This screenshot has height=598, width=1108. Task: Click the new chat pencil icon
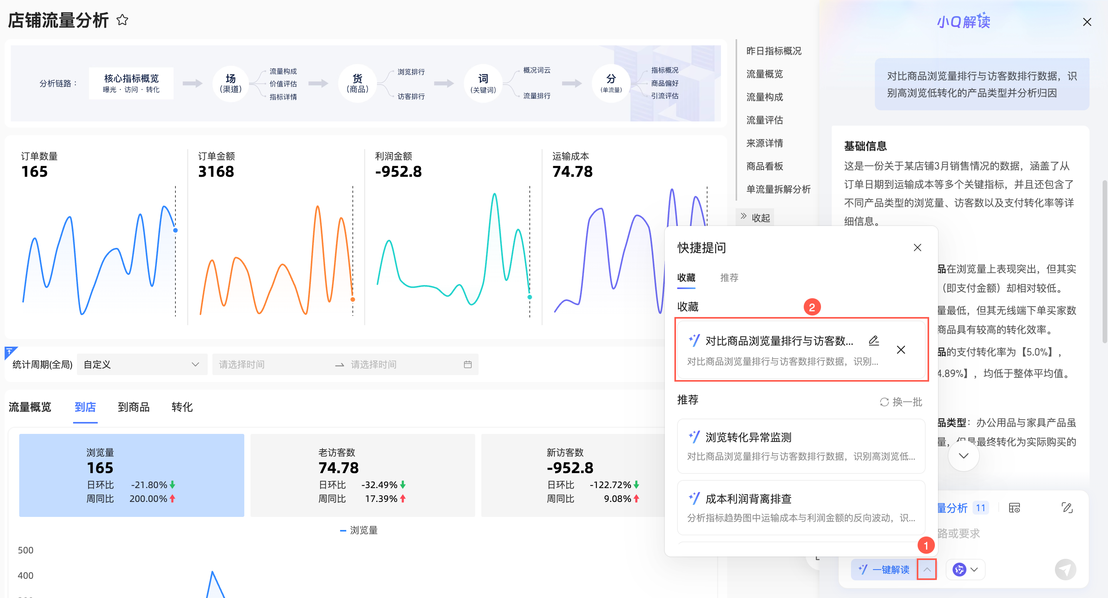click(1067, 508)
